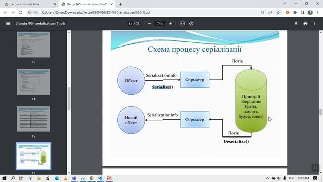Click the fit to page icon
Viewport: 323px width, 182px height.
click(x=183, y=24)
